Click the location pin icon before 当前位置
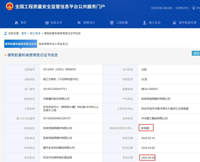This screenshot has width=200, height=162. [x=6, y=33]
